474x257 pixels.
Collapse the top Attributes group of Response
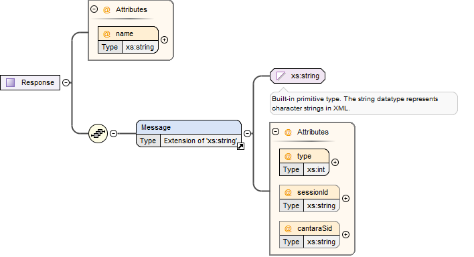click(94, 9)
